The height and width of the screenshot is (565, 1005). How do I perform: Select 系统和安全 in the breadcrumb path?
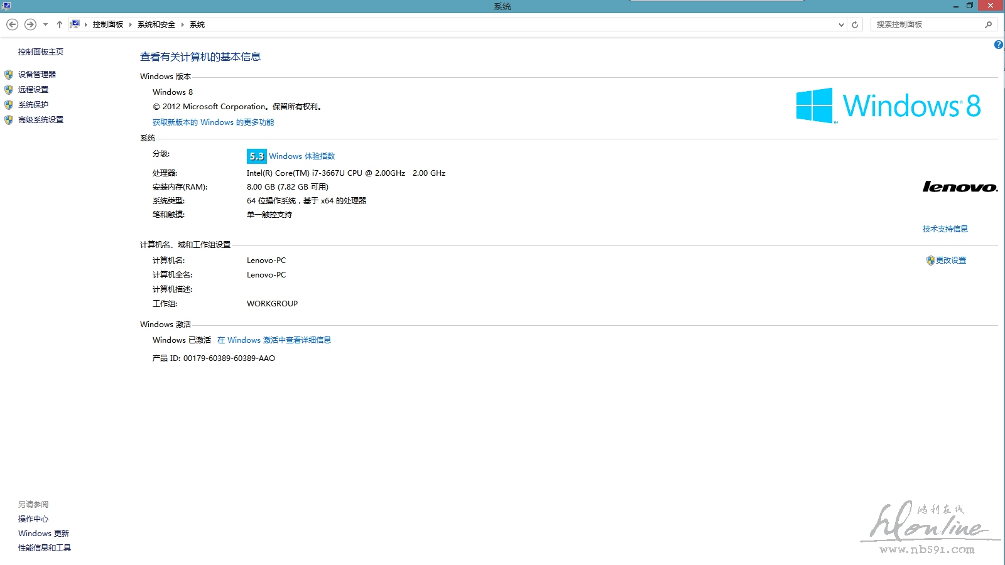156,24
